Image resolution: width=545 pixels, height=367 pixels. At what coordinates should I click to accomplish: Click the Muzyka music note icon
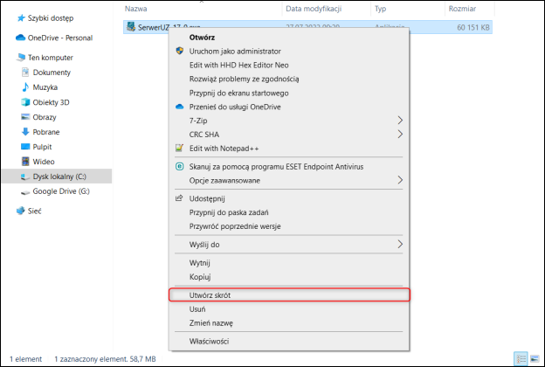tap(24, 87)
